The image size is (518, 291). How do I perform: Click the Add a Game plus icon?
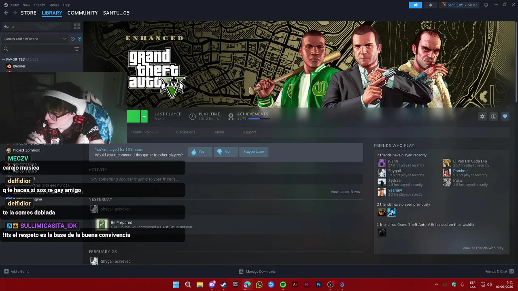6,272
